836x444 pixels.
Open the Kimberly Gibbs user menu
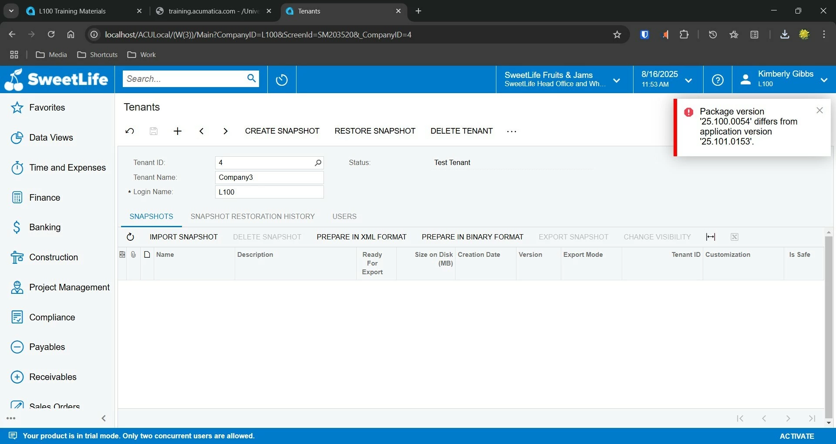(x=784, y=80)
